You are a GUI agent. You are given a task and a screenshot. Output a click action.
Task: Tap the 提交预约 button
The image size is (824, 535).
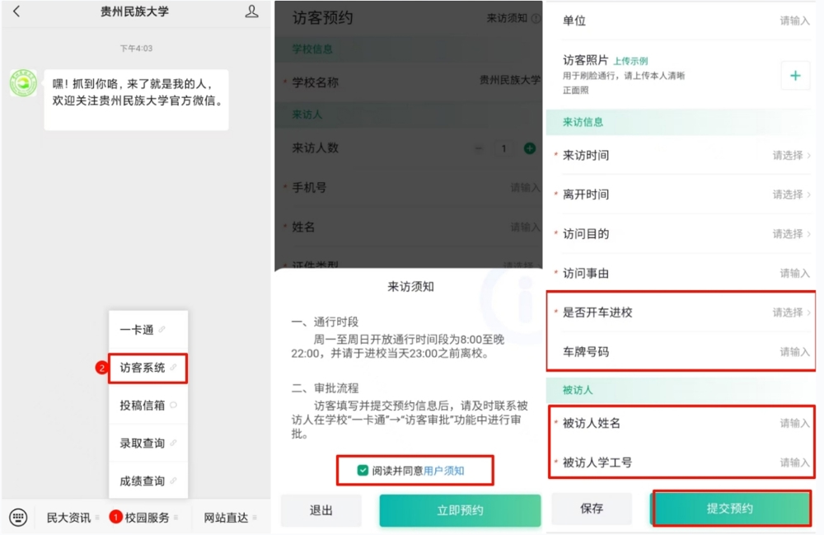coord(730,508)
